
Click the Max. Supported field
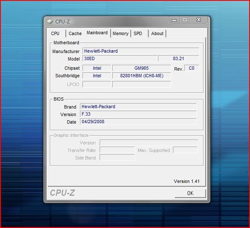pyautogui.click(x=186, y=150)
